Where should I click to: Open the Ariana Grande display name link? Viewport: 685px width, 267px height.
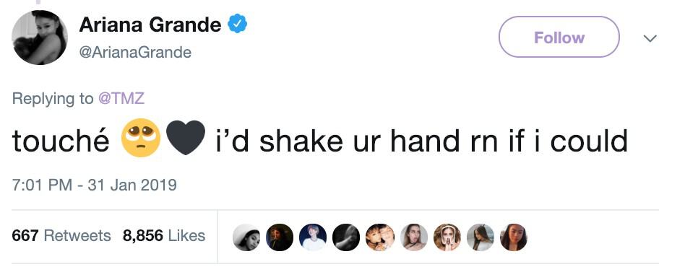point(150,25)
